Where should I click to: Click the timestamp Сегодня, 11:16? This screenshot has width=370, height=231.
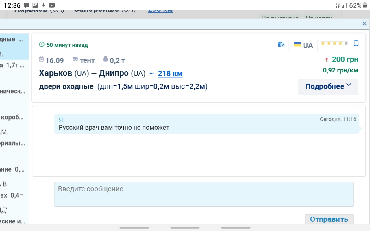pyautogui.click(x=338, y=119)
